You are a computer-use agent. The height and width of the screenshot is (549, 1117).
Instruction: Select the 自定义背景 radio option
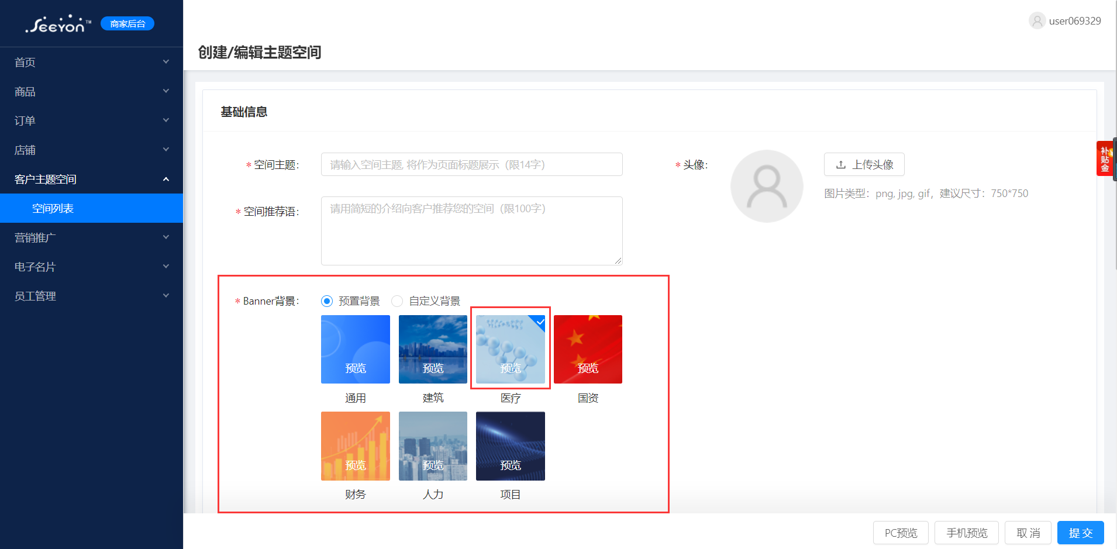(x=397, y=301)
